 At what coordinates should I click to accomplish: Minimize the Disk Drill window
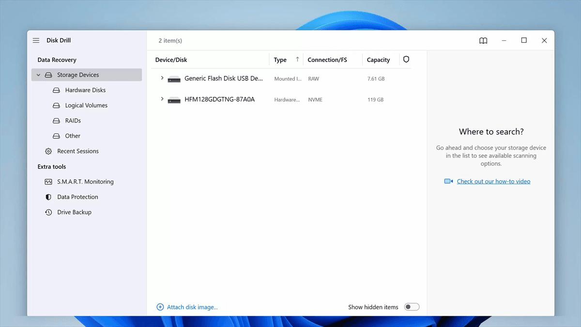pyautogui.click(x=504, y=41)
